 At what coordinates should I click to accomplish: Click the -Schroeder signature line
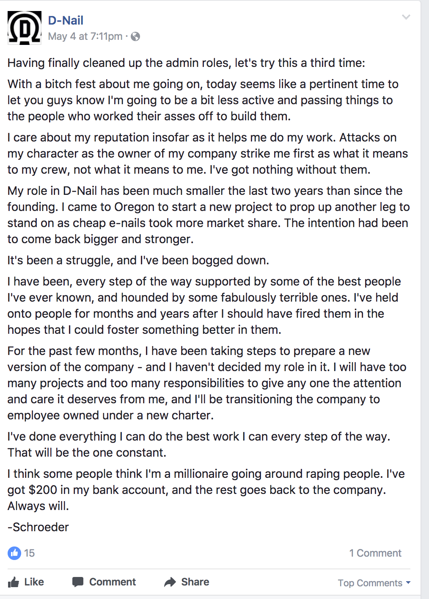pos(38,527)
